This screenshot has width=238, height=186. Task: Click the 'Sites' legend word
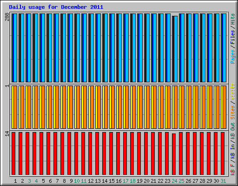point(233,113)
